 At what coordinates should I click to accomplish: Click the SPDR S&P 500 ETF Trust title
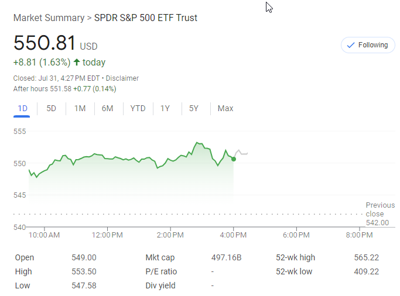click(x=146, y=18)
